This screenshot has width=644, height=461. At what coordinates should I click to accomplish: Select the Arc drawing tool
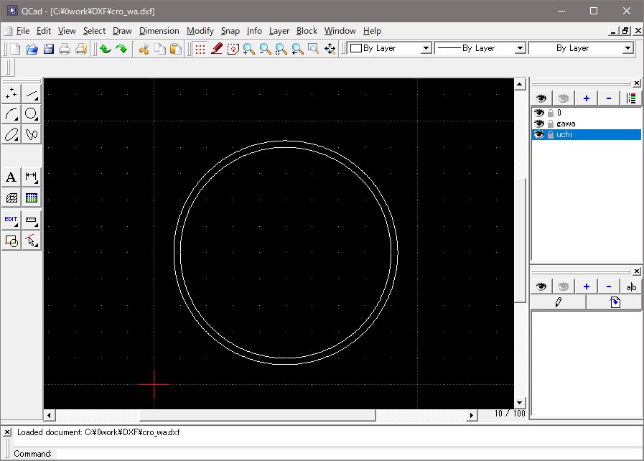tap(11, 114)
